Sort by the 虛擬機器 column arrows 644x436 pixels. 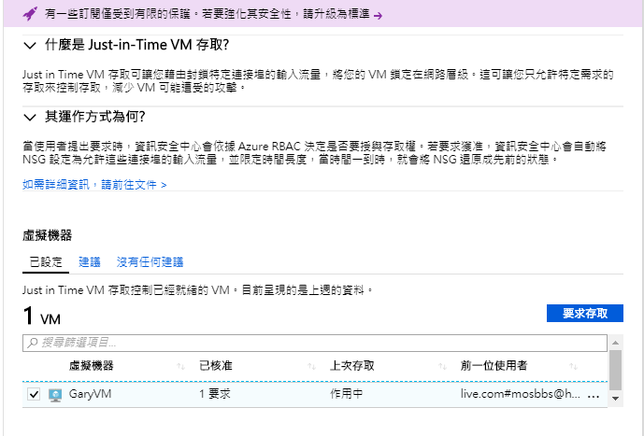[180, 366]
